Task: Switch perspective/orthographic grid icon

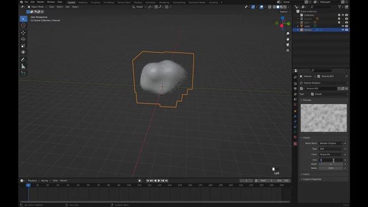Action: pos(287,50)
